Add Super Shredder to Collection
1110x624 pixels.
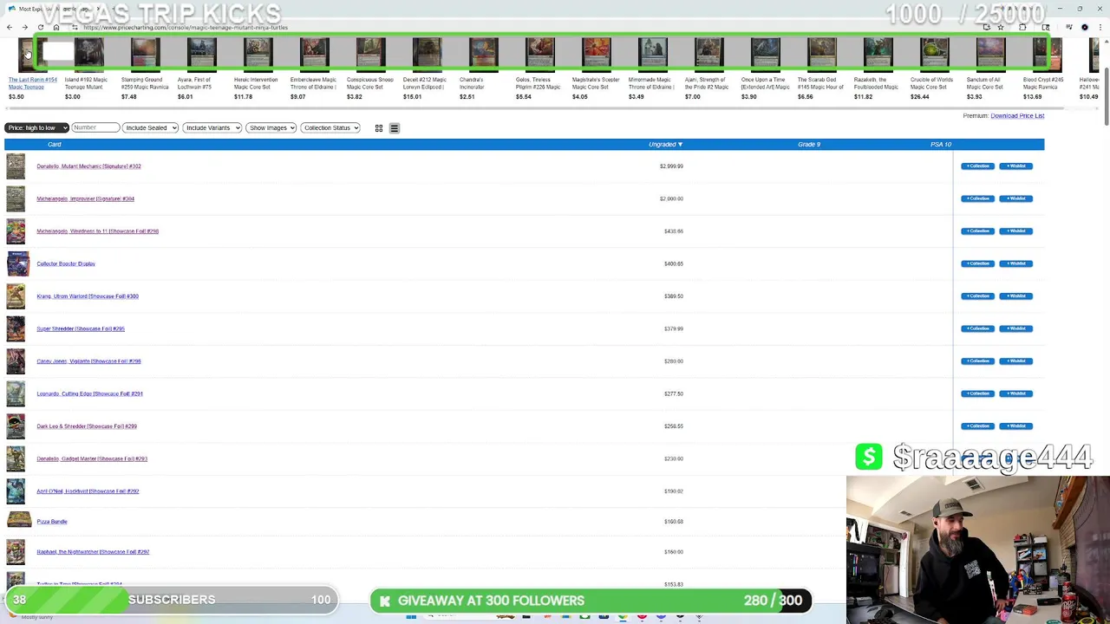977,328
